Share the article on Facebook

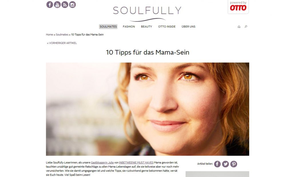click(x=217, y=164)
